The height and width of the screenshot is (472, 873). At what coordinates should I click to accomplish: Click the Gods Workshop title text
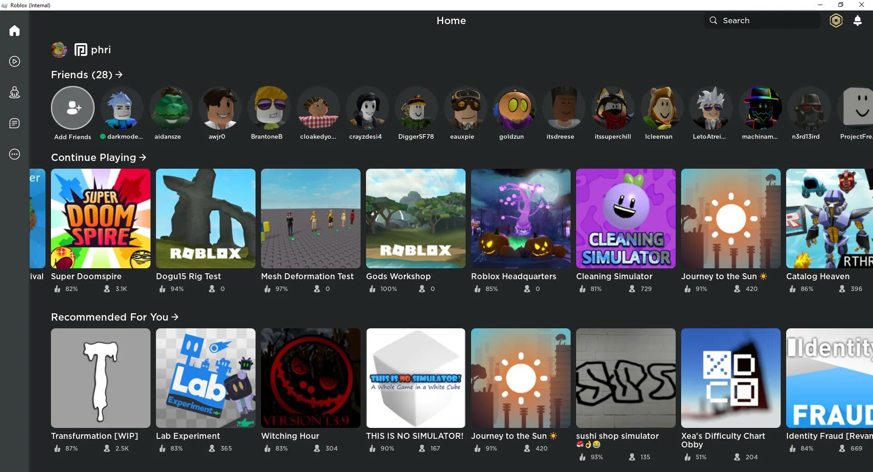click(x=398, y=276)
